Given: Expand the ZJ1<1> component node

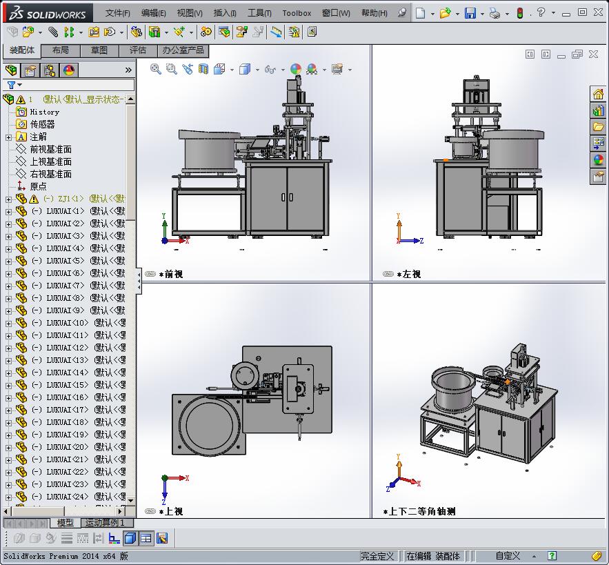Looking at the screenshot, I should click(x=8, y=199).
